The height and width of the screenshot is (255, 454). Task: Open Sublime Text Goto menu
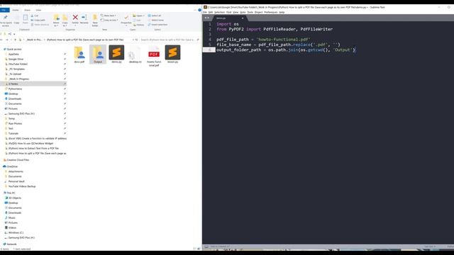(243, 12)
